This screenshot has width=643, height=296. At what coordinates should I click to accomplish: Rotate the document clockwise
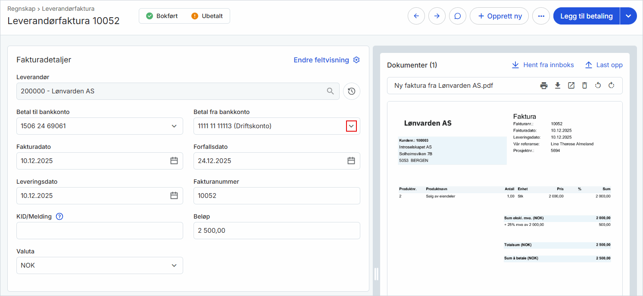tap(611, 86)
